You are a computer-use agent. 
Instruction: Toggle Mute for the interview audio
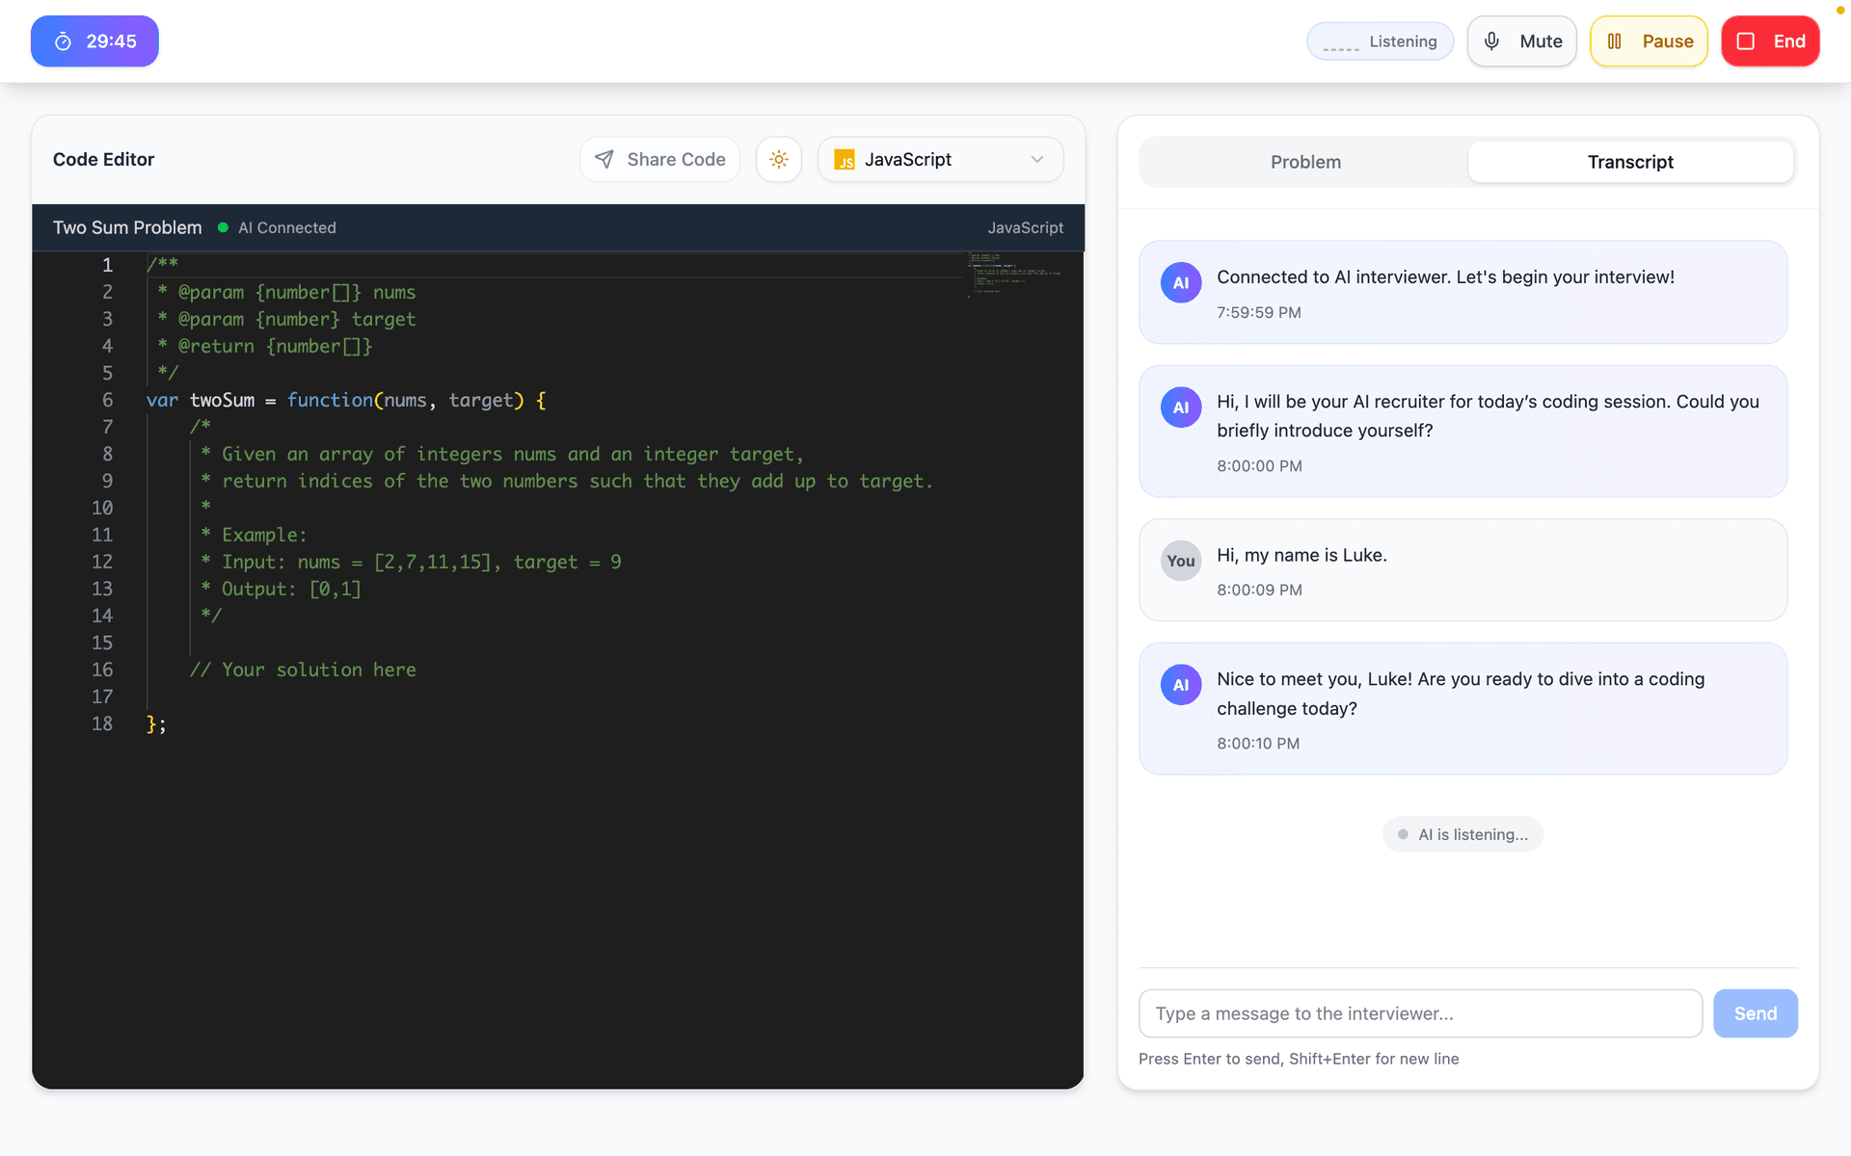click(1521, 40)
